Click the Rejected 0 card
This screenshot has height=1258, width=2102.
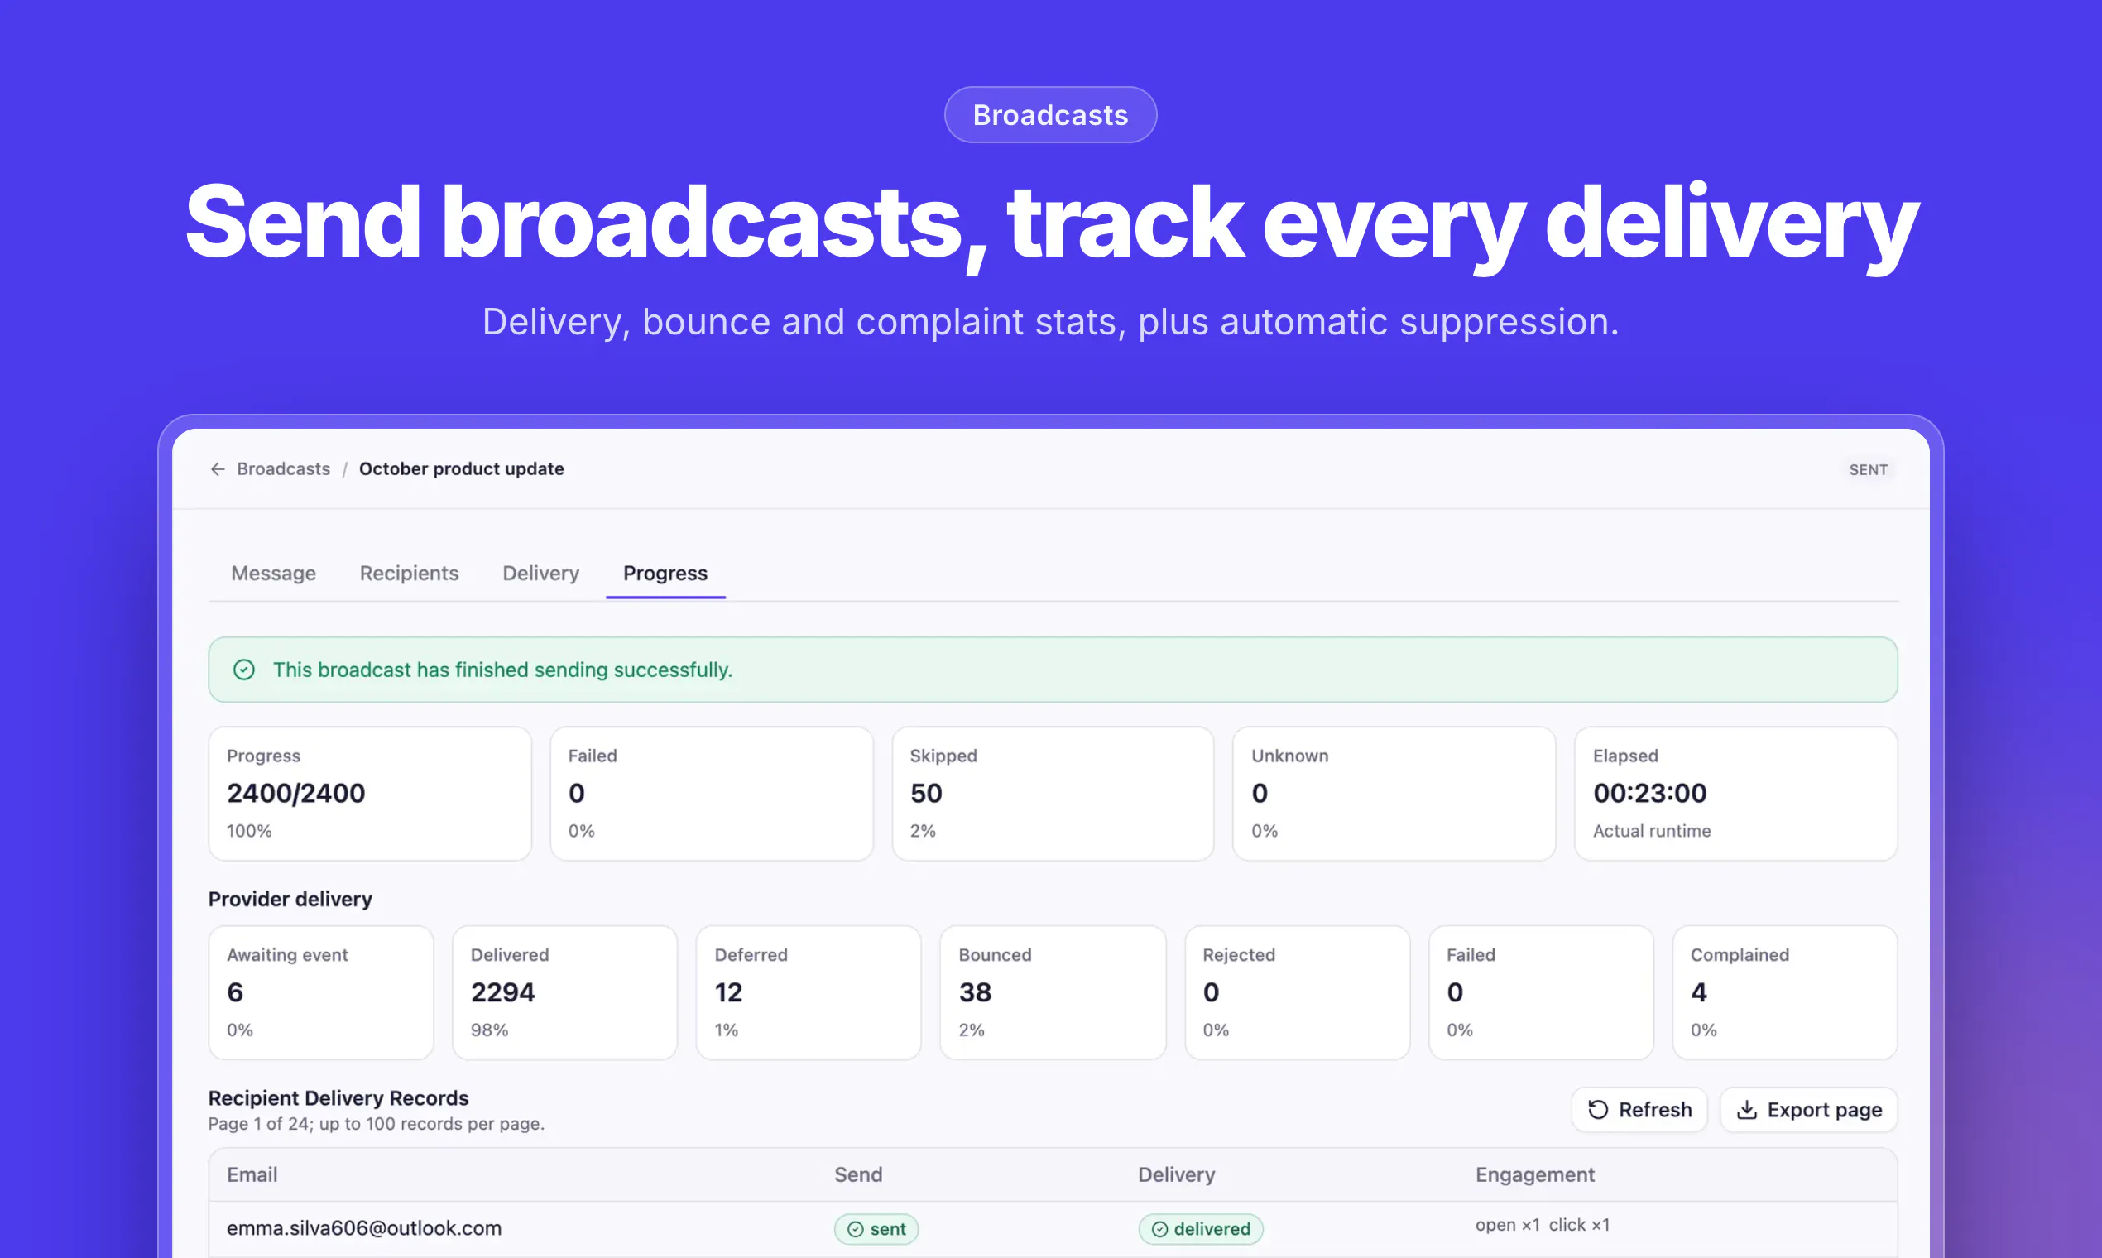tap(1298, 992)
